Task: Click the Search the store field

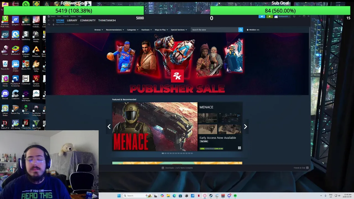Action: [214, 30]
